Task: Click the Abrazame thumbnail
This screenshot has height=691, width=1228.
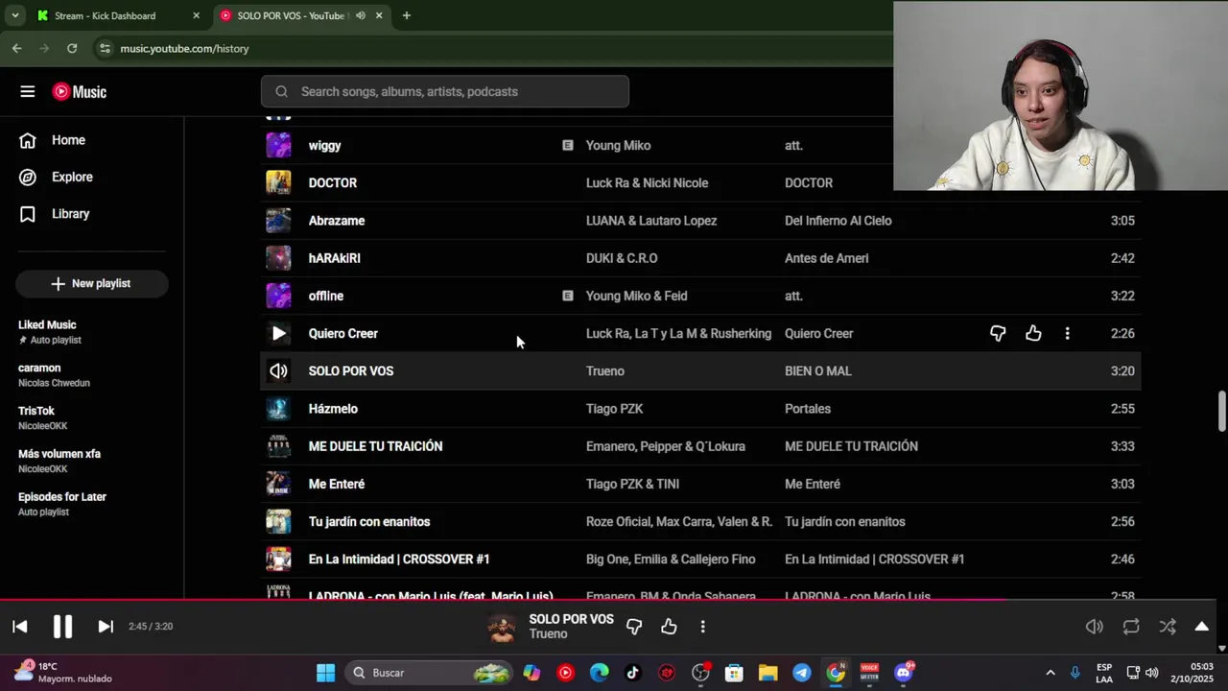Action: [278, 220]
